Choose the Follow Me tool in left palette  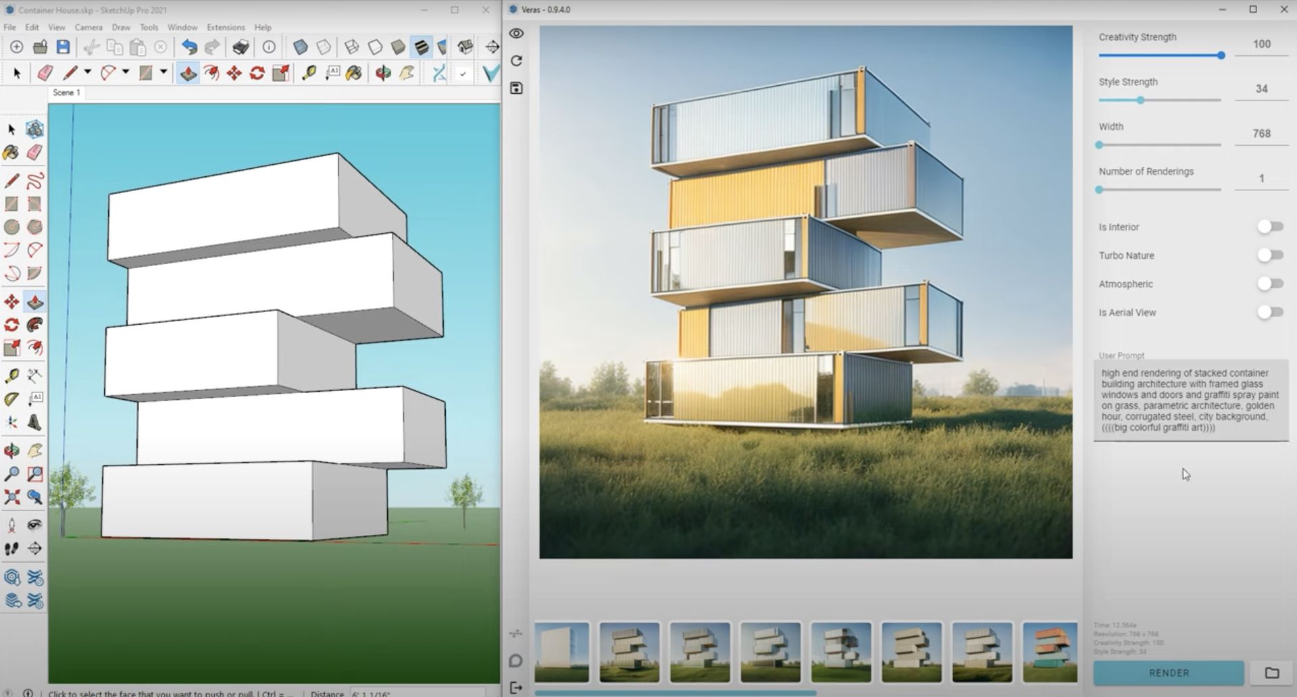[35, 325]
